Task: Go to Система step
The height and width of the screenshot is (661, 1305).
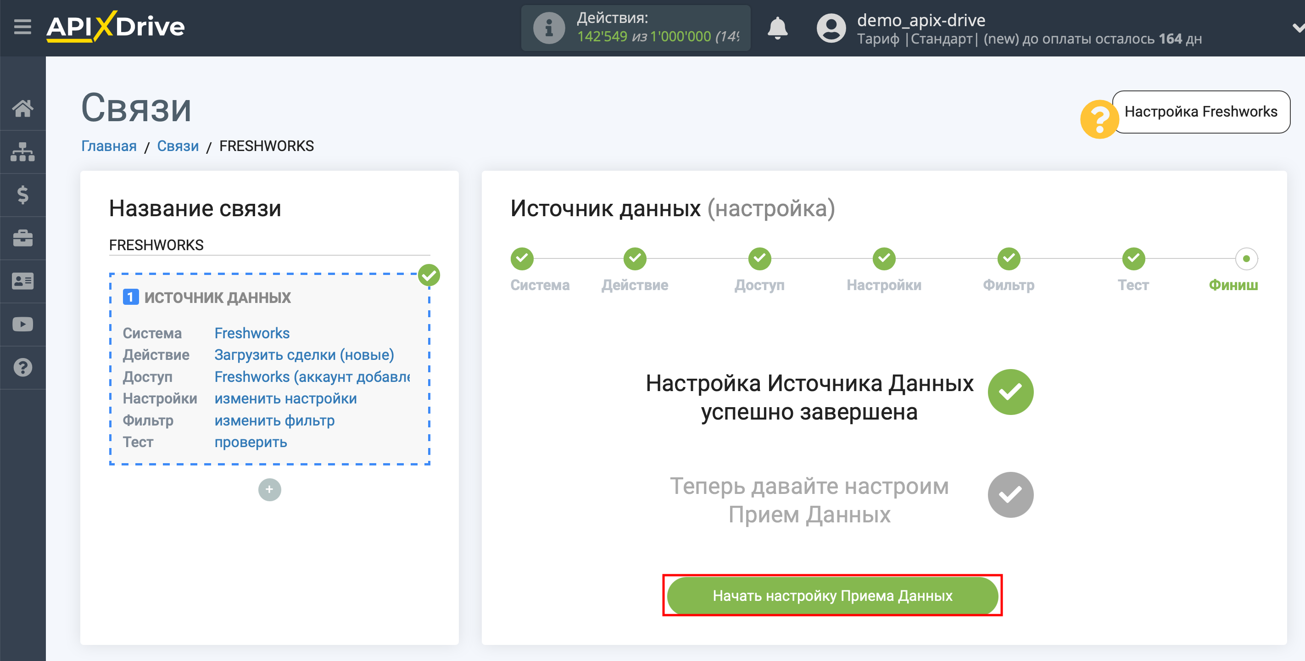Action: point(522,258)
